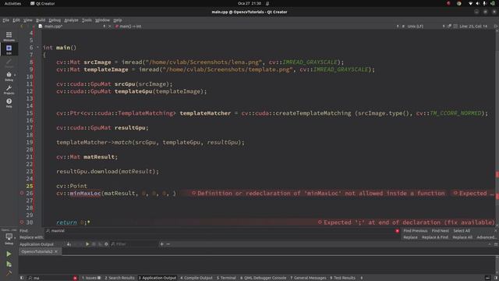Open the Activities overview
499x281 pixels.
click(12, 3)
